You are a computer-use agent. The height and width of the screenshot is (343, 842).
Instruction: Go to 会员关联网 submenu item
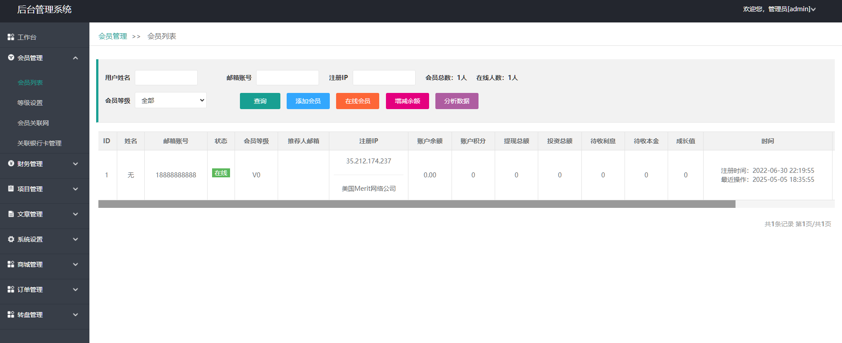(33, 123)
